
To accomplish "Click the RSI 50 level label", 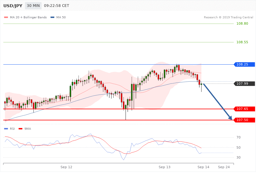I will point(239,147).
